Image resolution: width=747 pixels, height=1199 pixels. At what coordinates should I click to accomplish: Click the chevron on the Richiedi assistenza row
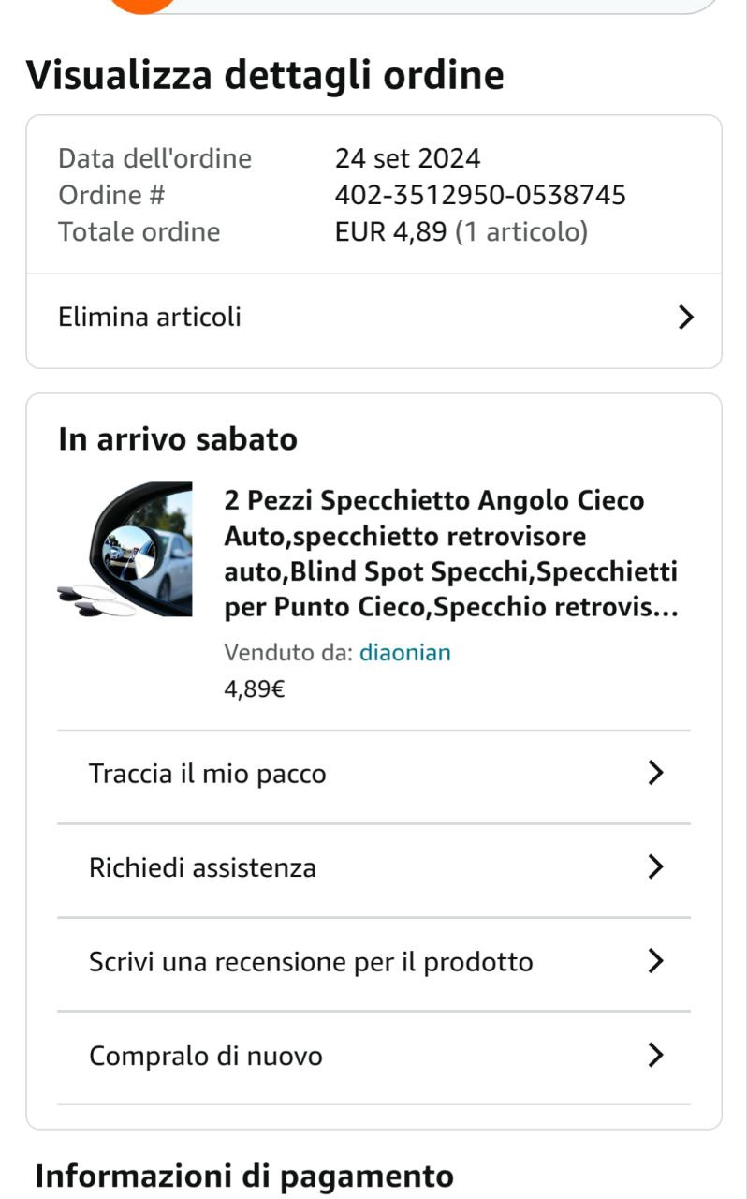(655, 867)
